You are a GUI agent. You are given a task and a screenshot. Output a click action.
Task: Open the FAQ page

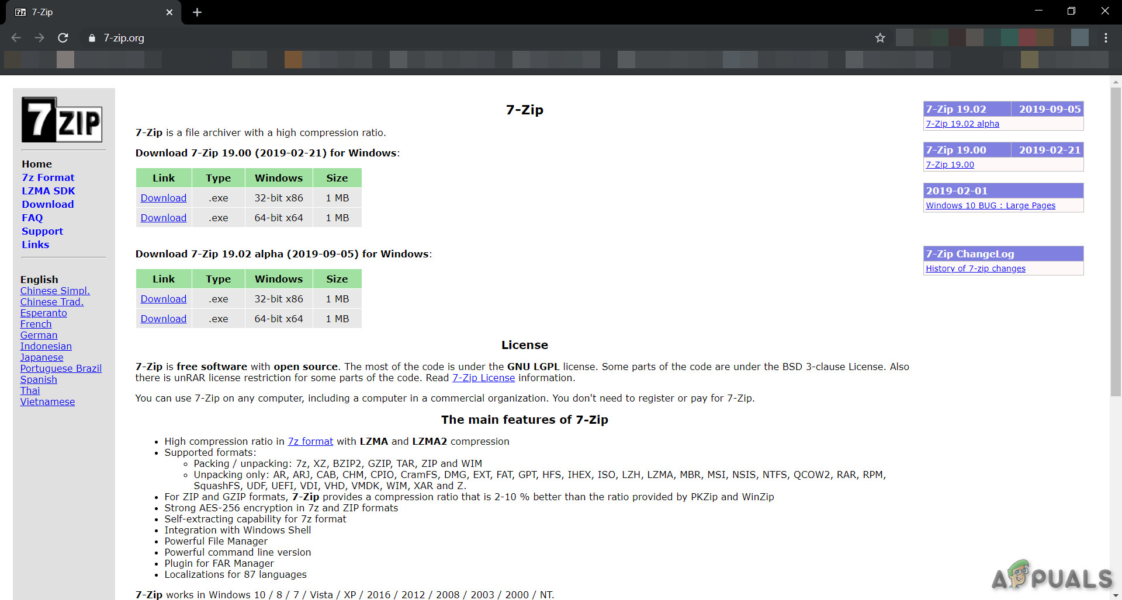click(x=32, y=218)
